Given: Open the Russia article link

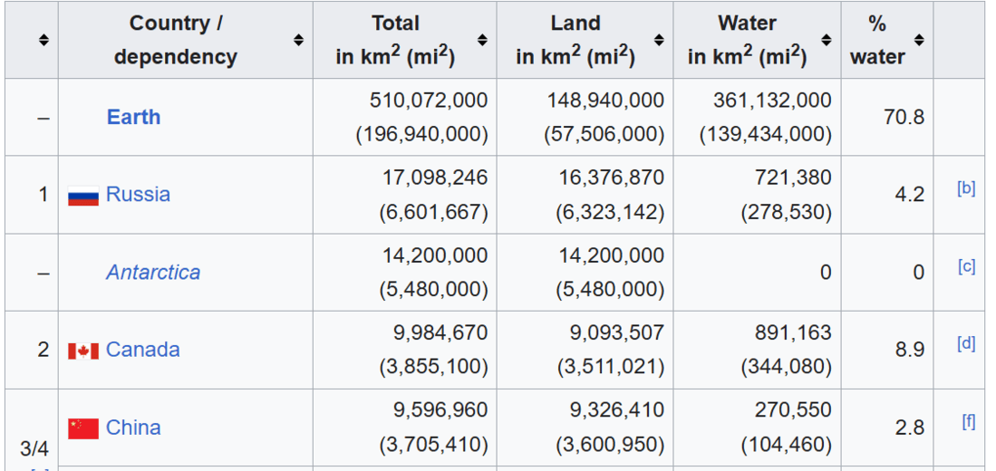Looking at the screenshot, I should click(138, 194).
